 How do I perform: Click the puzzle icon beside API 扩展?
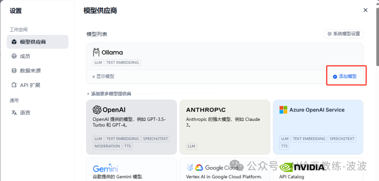(x=14, y=85)
